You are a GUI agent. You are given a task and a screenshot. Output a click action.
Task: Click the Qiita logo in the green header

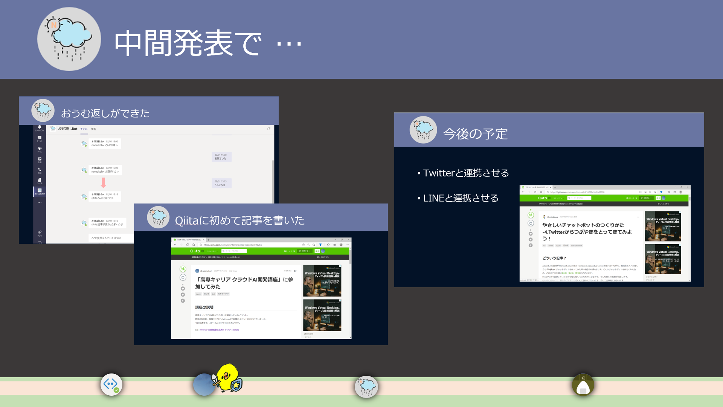pyautogui.click(x=195, y=251)
